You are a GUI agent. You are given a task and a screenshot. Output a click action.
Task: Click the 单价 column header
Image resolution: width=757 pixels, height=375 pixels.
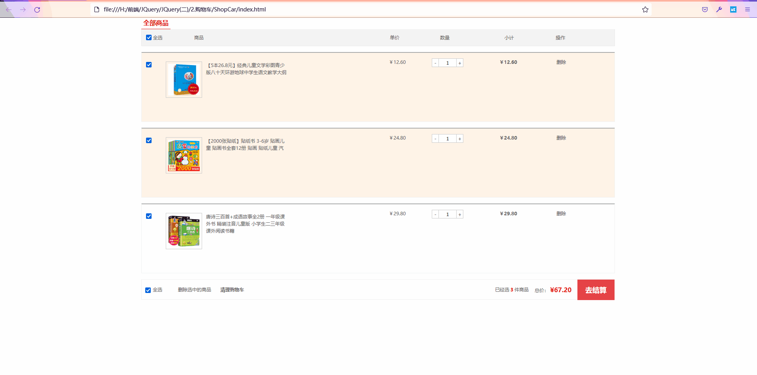395,38
